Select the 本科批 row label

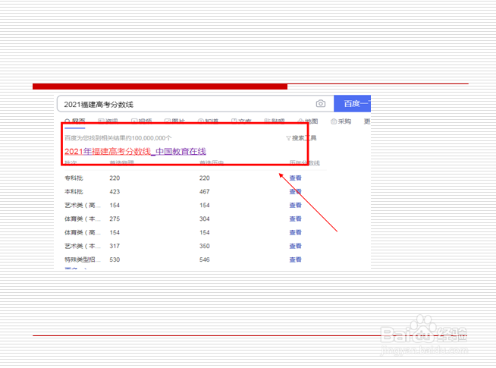[74, 191]
